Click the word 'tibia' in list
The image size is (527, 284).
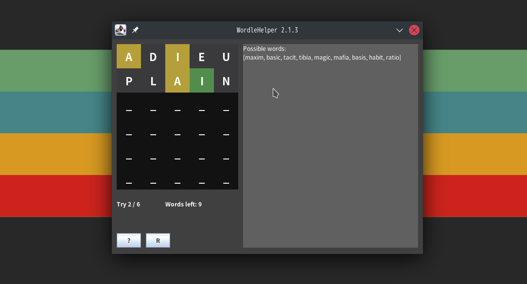point(305,58)
